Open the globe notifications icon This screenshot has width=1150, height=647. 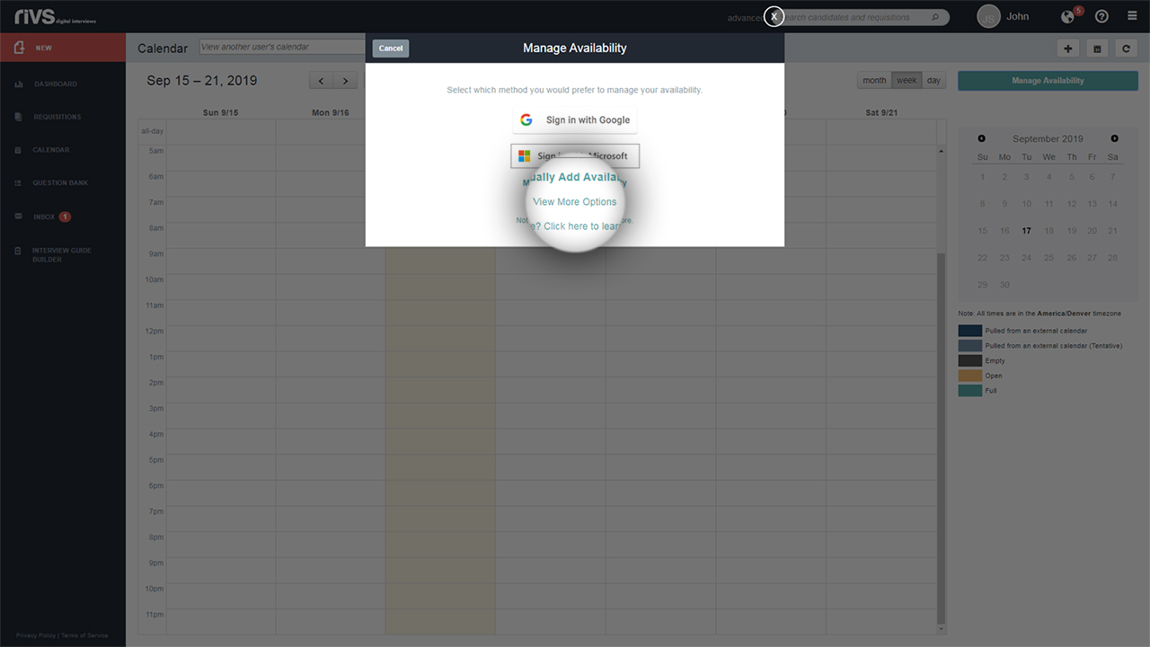pos(1068,16)
